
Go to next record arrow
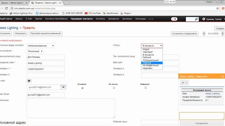coord(223,34)
